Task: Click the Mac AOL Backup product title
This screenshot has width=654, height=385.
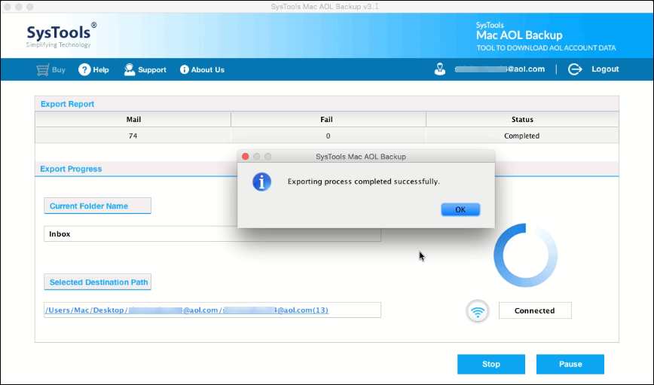Action: 519,35
